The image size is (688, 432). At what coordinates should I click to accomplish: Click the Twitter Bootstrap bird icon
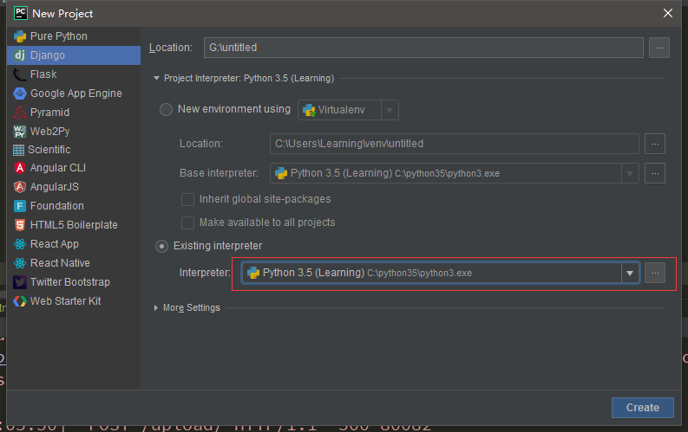(x=20, y=282)
